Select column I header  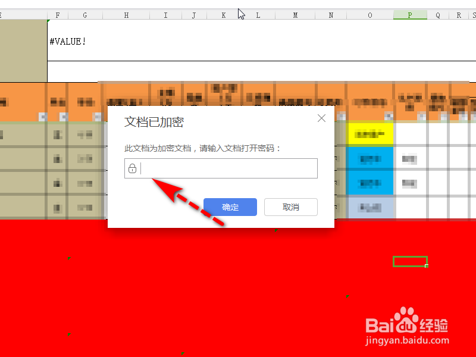(x=165, y=15)
